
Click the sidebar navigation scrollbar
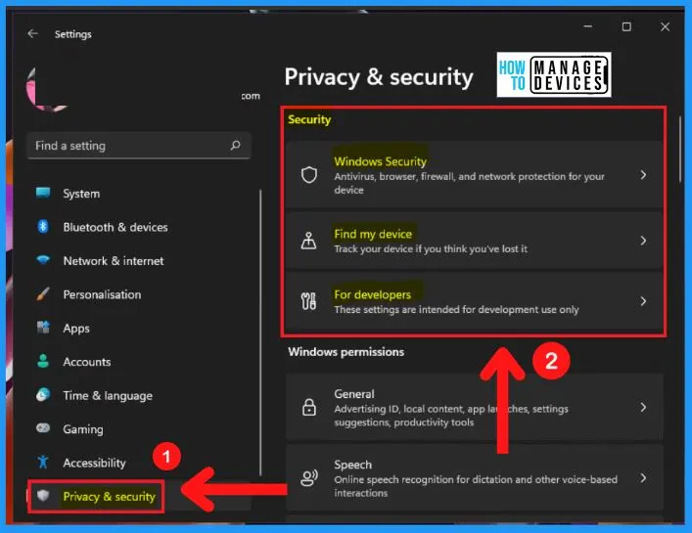[260, 333]
